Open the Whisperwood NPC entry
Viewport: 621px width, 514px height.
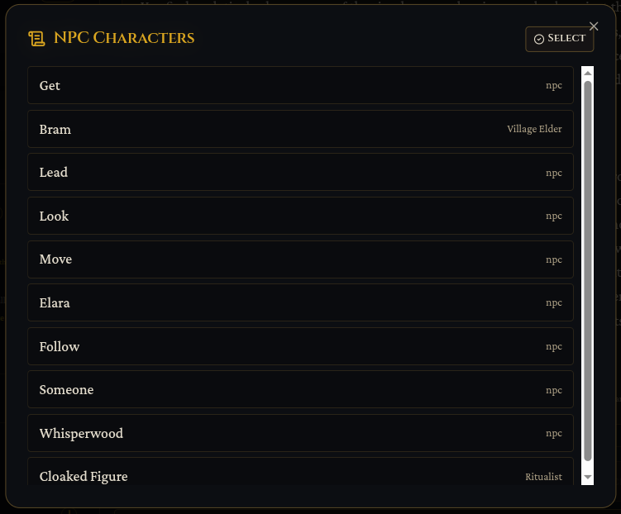[300, 434]
